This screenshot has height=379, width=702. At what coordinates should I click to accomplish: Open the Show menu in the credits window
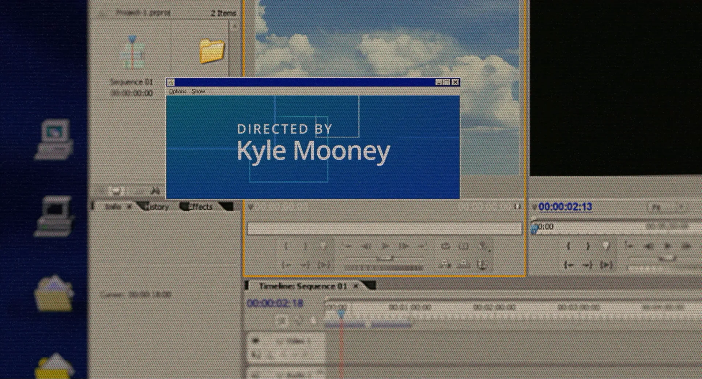pos(198,91)
